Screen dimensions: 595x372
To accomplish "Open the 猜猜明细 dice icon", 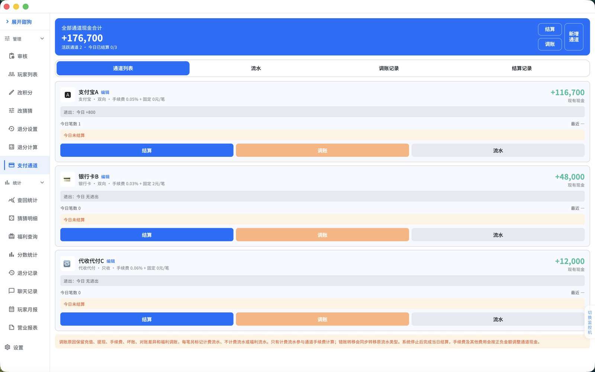I will coord(12,218).
